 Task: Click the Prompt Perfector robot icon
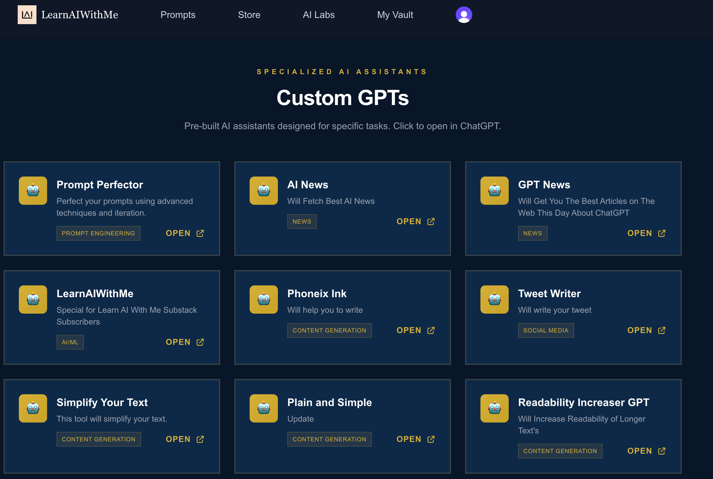33,191
